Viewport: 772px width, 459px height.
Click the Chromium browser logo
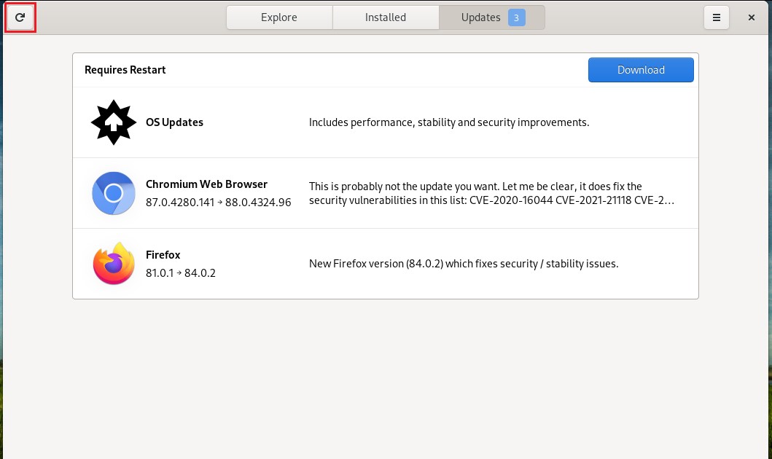[114, 193]
